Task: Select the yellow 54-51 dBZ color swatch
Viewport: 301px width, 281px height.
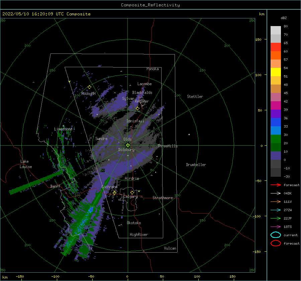Action: (276, 72)
